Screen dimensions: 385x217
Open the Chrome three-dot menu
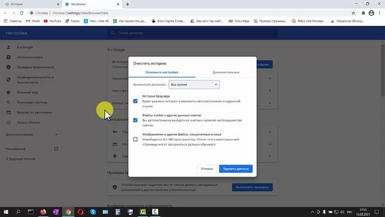[380, 13]
